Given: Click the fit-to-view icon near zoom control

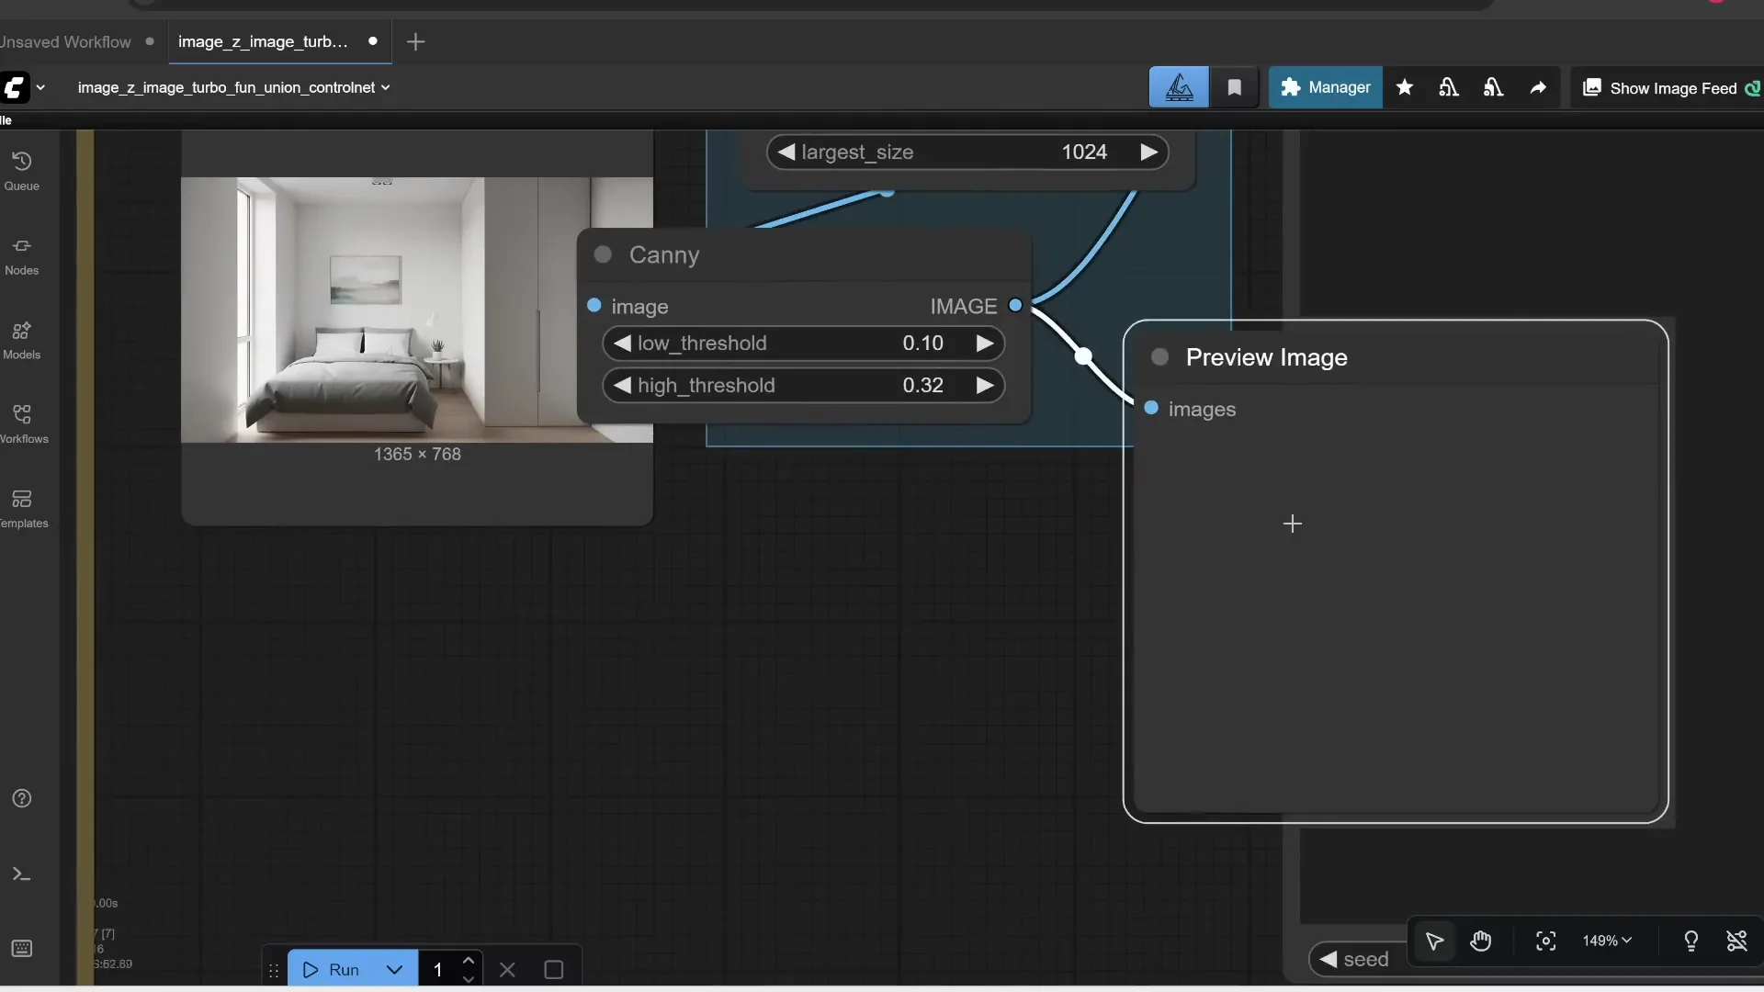Looking at the screenshot, I should pos(1545,941).
